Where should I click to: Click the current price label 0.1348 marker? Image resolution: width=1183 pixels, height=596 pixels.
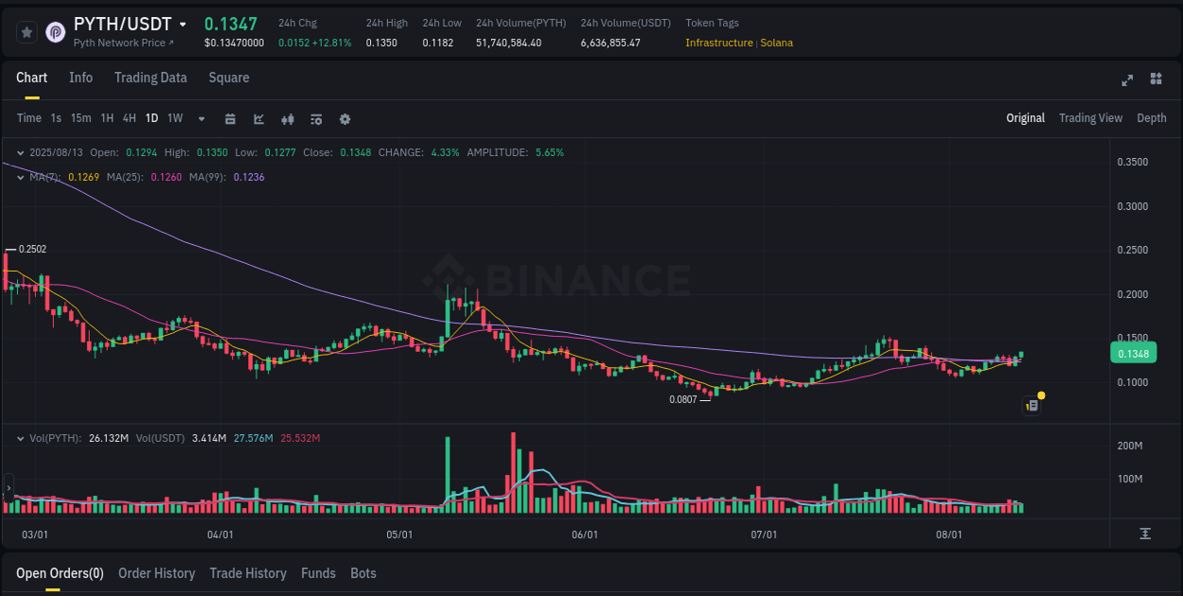[1132, 352]
